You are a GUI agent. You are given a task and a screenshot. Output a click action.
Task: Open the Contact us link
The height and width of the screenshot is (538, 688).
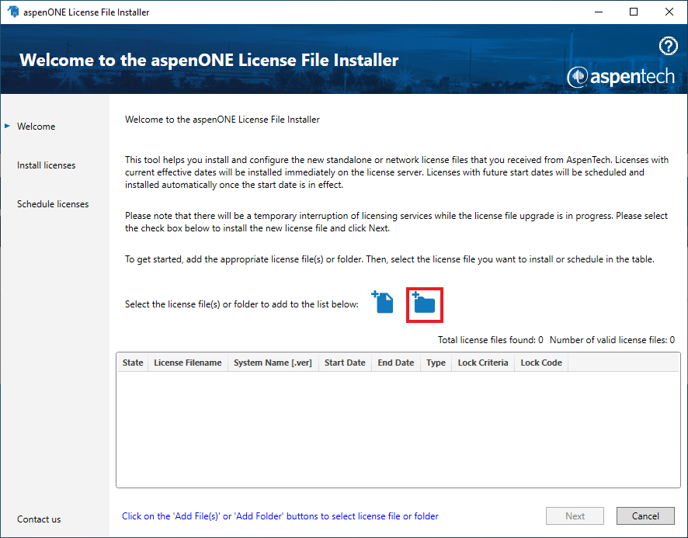click(39, 519)
